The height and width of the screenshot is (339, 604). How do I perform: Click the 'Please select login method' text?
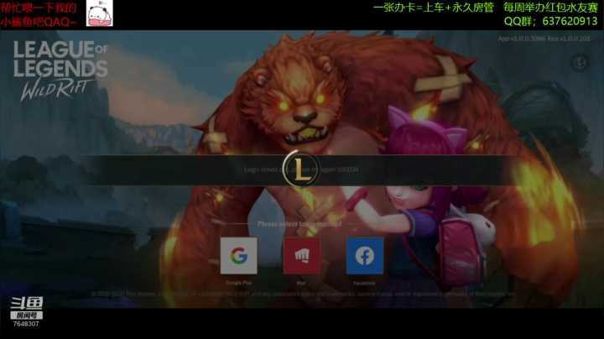click(299, 224)
